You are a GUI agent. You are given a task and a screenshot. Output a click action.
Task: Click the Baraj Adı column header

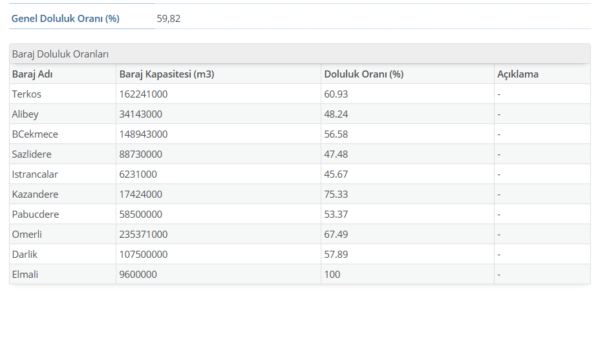(x=32, y=74)
